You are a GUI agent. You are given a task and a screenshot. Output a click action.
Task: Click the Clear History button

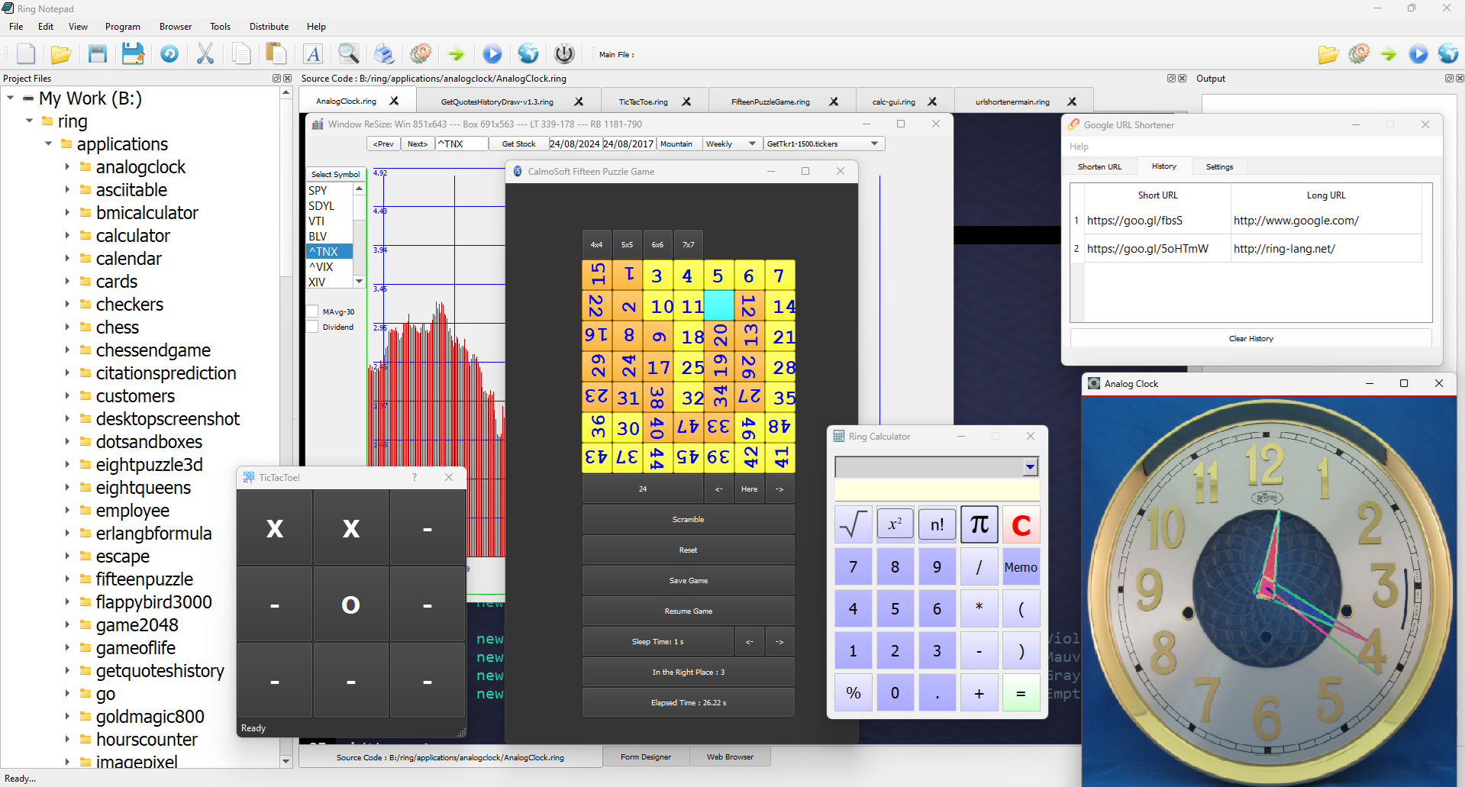[1250, 338]
